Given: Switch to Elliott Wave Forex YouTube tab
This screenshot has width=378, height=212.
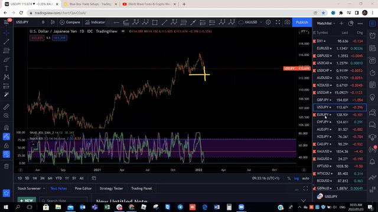Looking at the screenshot, I should click(x=149, y=4).
